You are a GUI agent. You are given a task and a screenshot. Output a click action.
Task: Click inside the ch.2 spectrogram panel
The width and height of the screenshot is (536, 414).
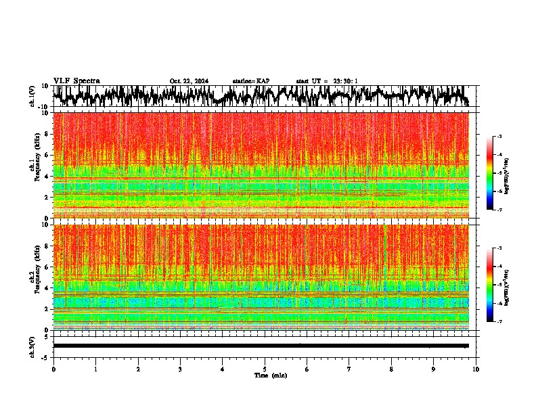coord(261,277)
